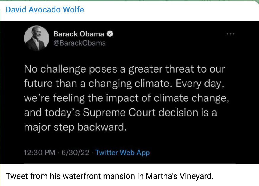Click the Barack Obama display name
This screenshot has width=259, height=186.
tap(79, 34)
